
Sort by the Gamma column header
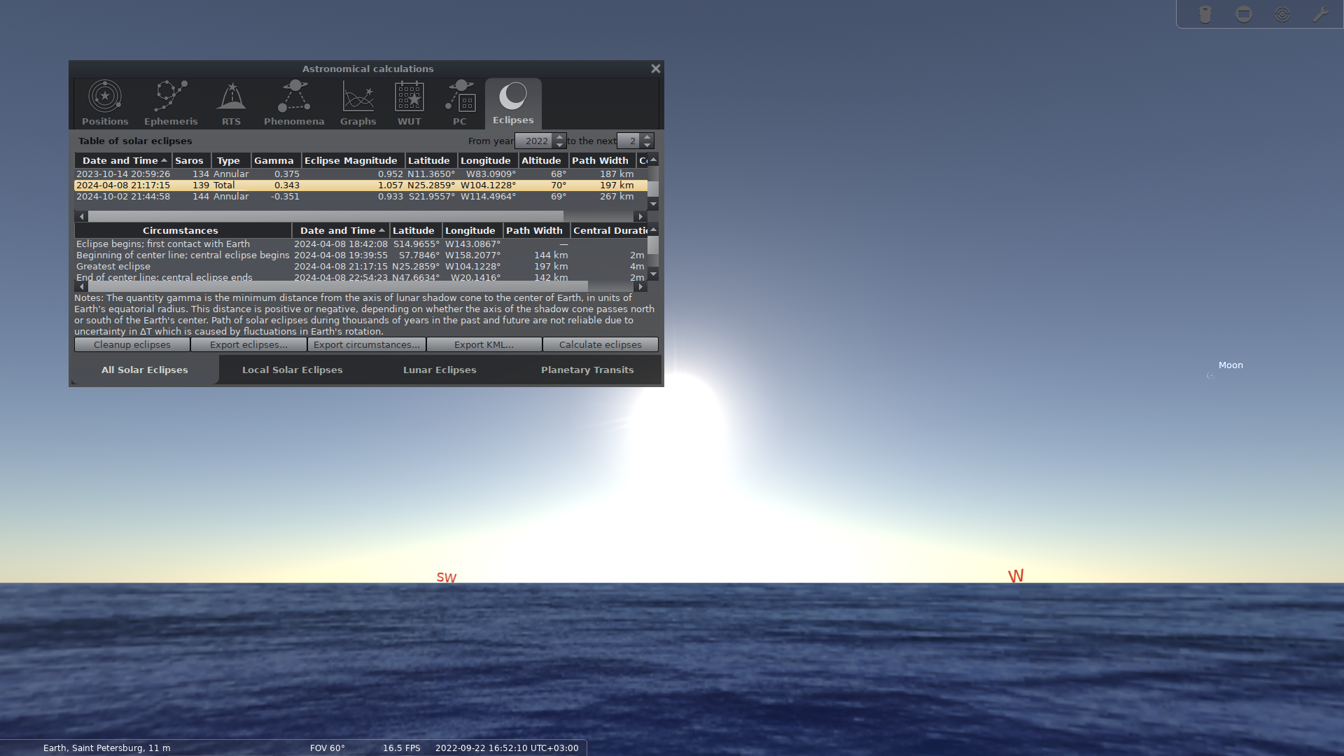[x=274, y=160]
